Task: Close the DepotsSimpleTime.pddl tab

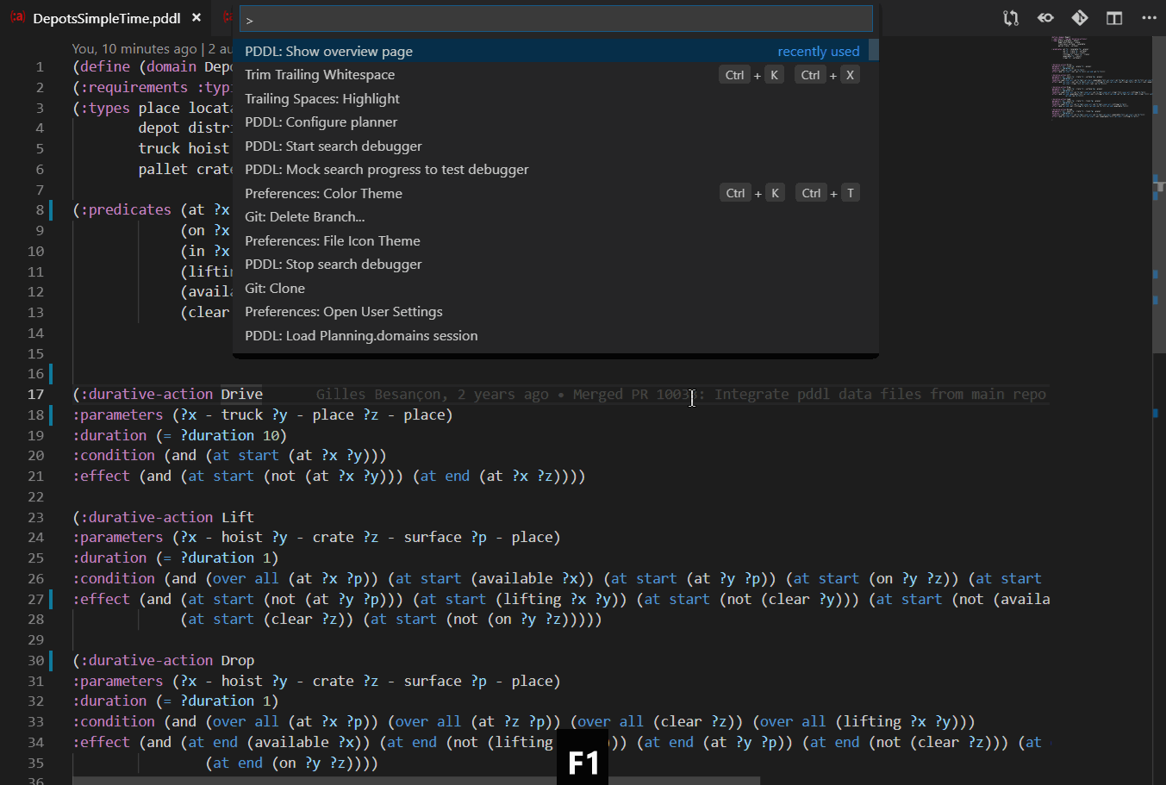Action: point(196,17)
